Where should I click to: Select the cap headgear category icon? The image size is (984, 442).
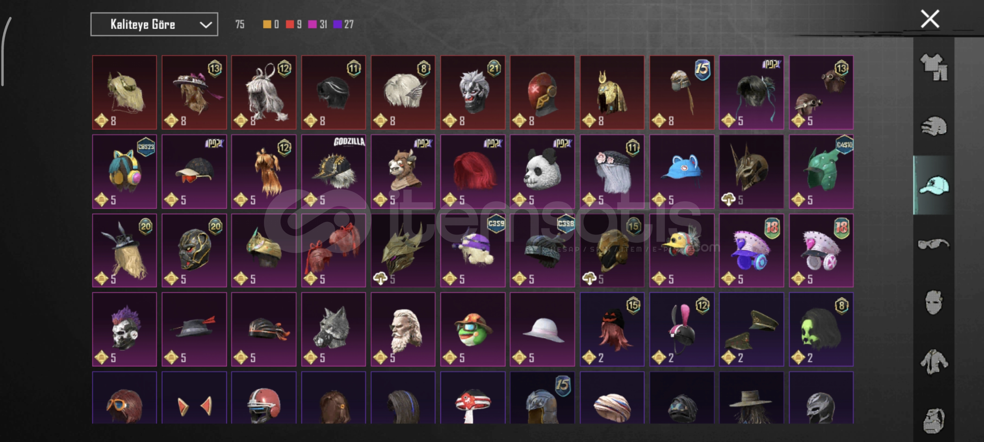pyautogui.click(x=934, y=185)
